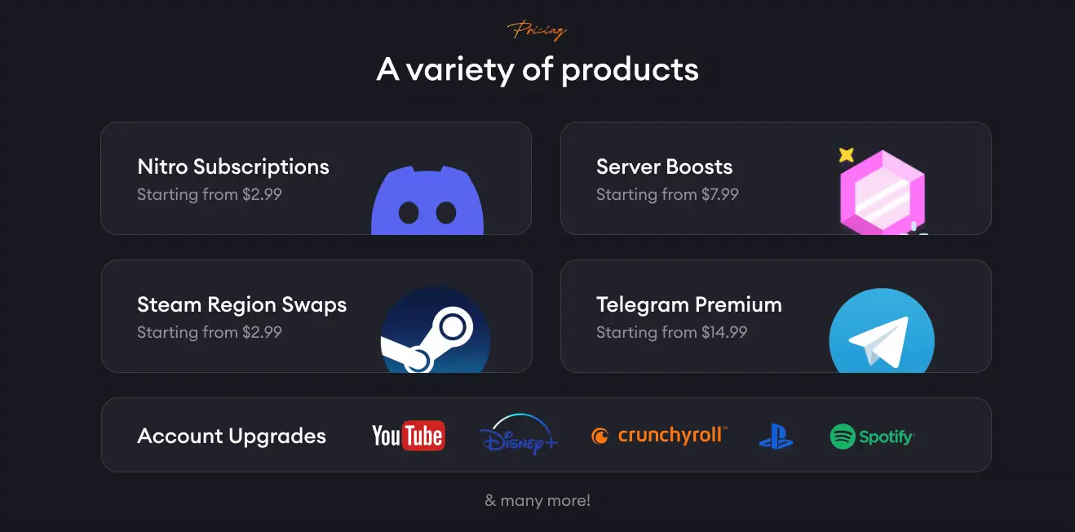
Task: Click the YouTube logo
Action: (408, 436)
